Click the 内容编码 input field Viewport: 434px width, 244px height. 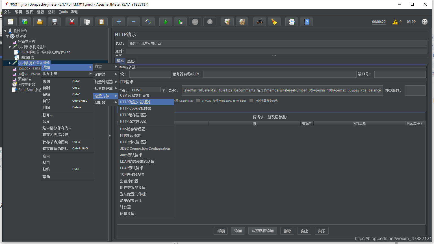(415, 90)
